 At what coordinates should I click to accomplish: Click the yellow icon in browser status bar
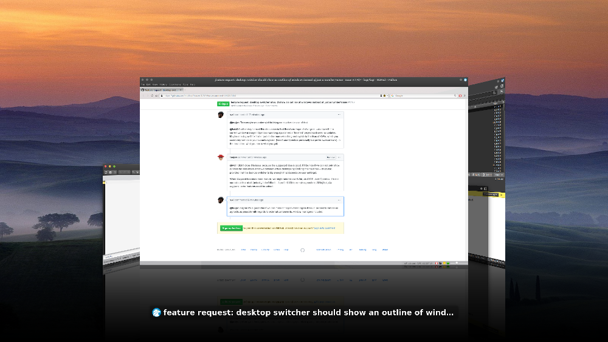click(x=444, y=264)
